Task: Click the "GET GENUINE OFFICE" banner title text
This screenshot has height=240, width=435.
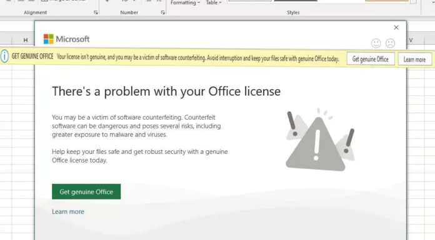Action: click(32, 56)
